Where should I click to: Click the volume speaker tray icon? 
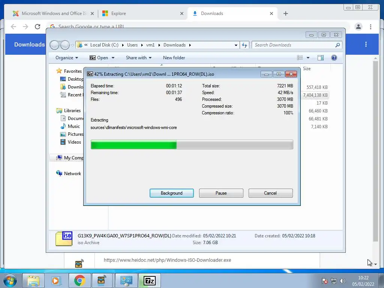coord(343,281)
